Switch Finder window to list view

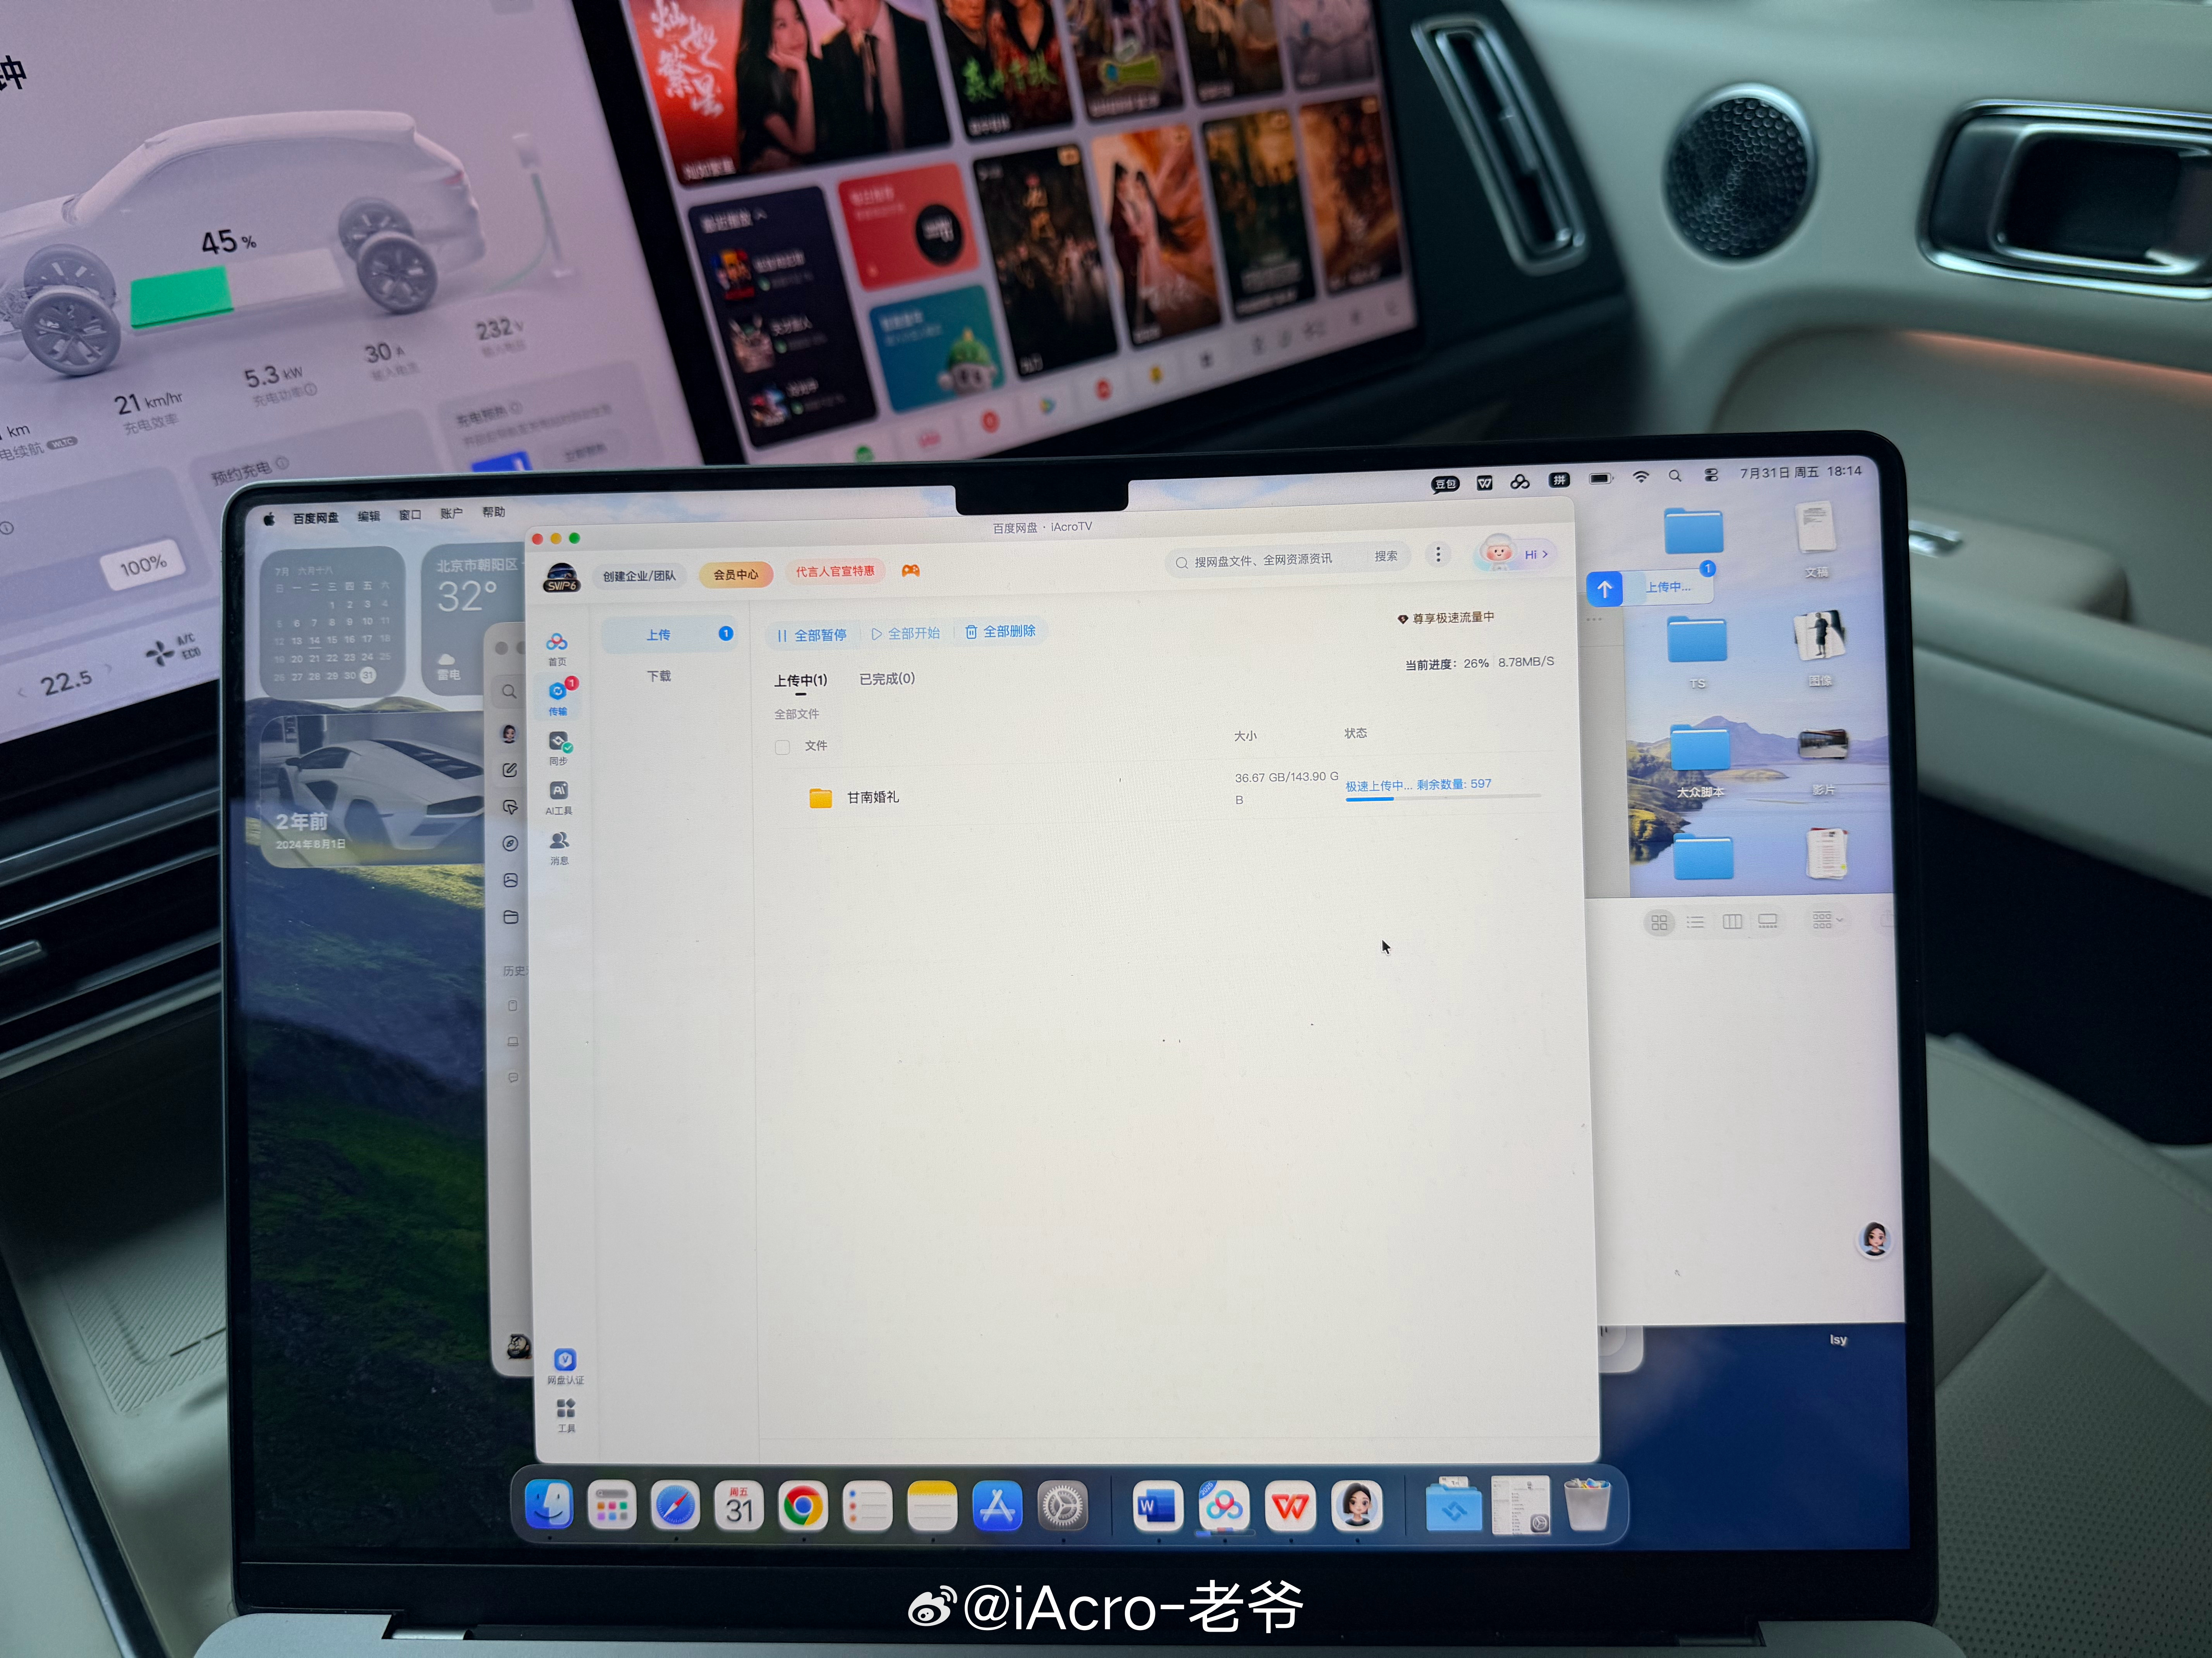pyautogui.click(x=1695, y=921)
